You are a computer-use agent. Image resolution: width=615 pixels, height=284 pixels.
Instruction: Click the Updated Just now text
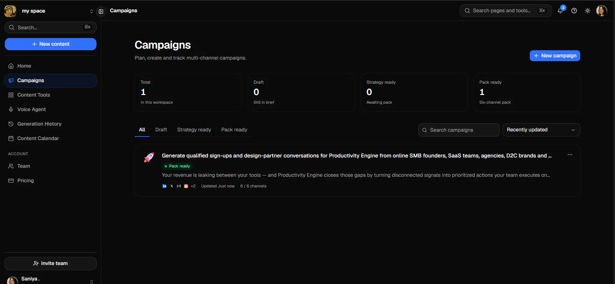click(218, 186)
